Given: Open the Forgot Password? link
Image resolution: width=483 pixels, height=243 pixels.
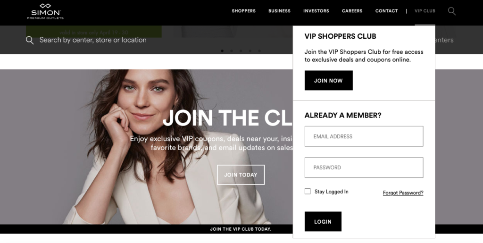Looking at the screenshot, I should point(403,193).
